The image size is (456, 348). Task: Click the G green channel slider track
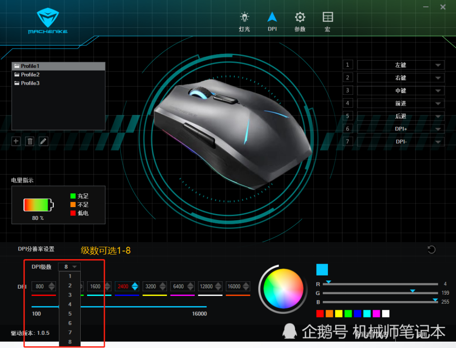(380, 293)
